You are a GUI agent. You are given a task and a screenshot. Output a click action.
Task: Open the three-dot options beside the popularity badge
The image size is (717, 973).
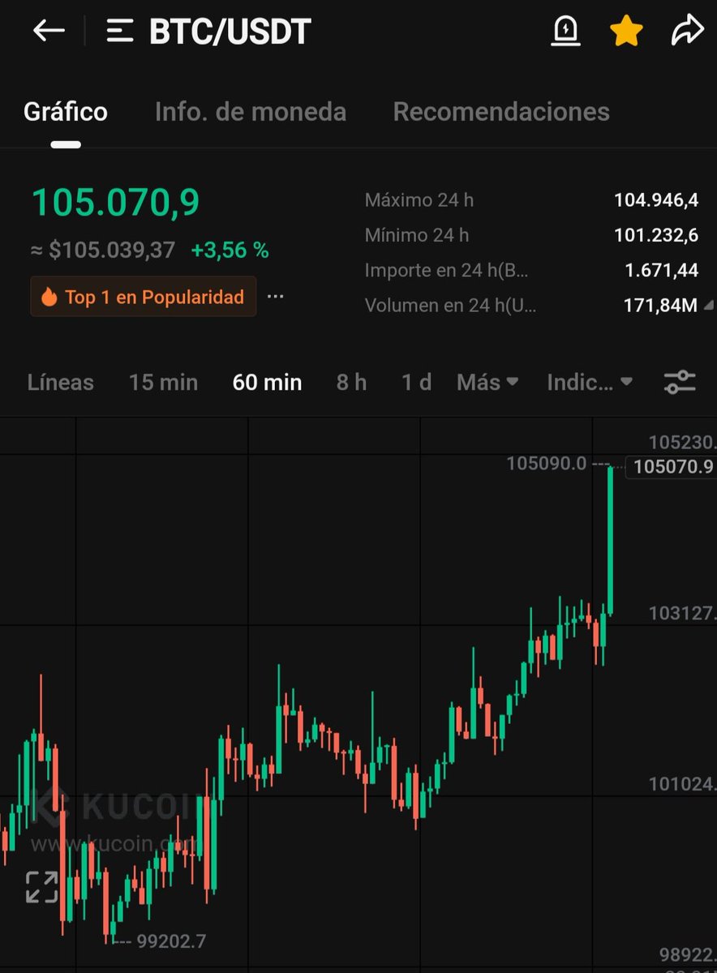(x=276, y=297)
